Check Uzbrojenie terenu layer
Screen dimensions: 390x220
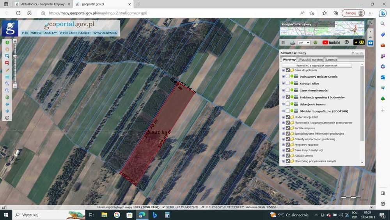click(288, 104)
